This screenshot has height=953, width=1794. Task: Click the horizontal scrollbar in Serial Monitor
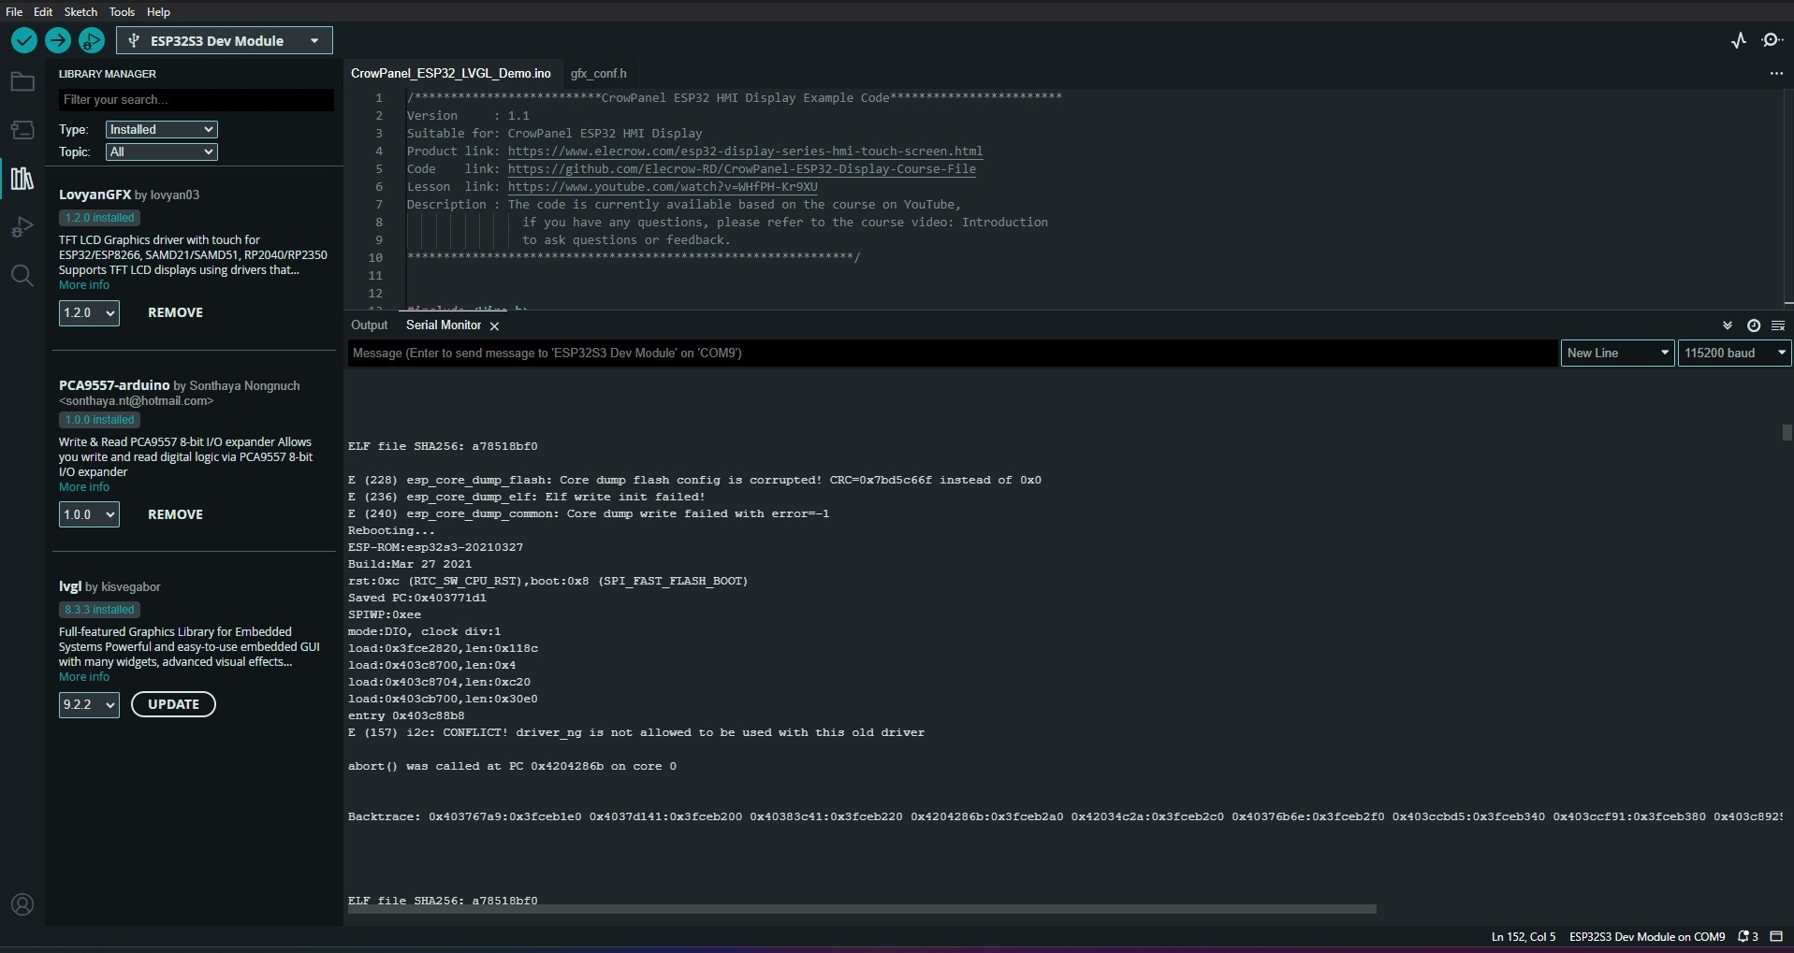(862, 909)
